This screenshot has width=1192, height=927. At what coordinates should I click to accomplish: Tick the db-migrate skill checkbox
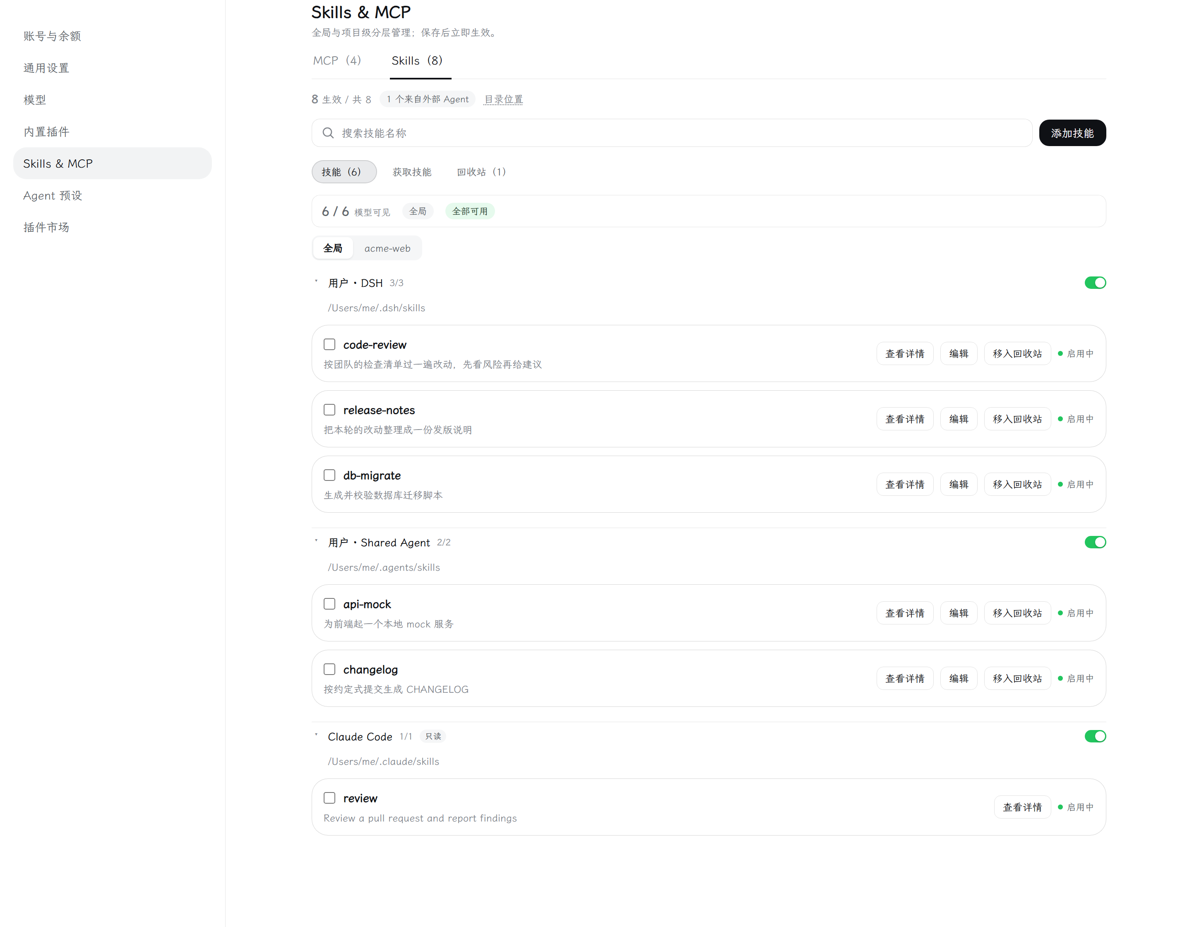pyautogui.click(x=329, y=475)
